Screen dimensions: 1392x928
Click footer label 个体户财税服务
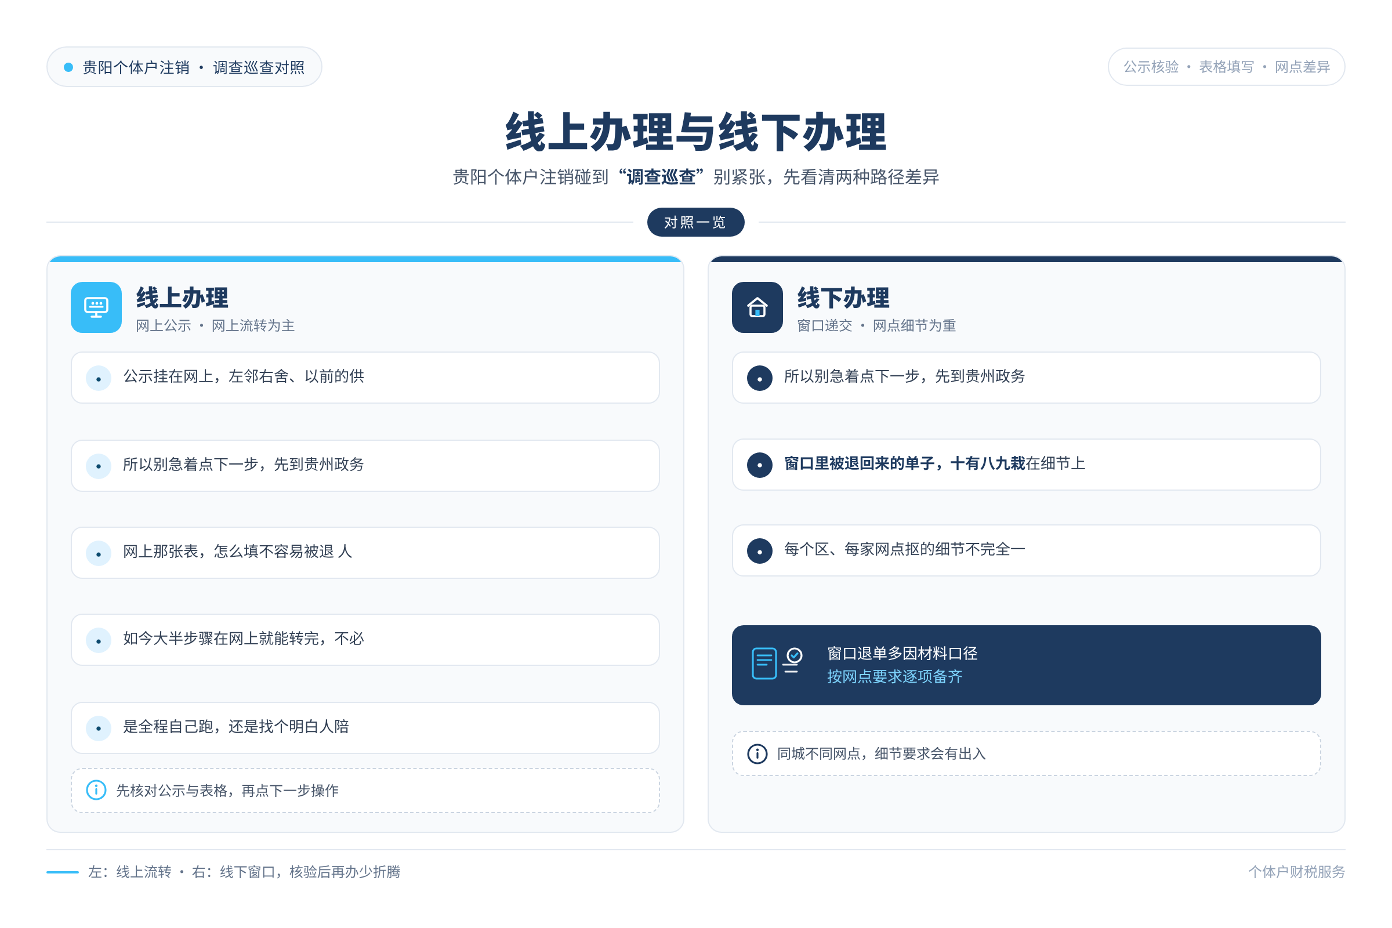point(1297,872)
